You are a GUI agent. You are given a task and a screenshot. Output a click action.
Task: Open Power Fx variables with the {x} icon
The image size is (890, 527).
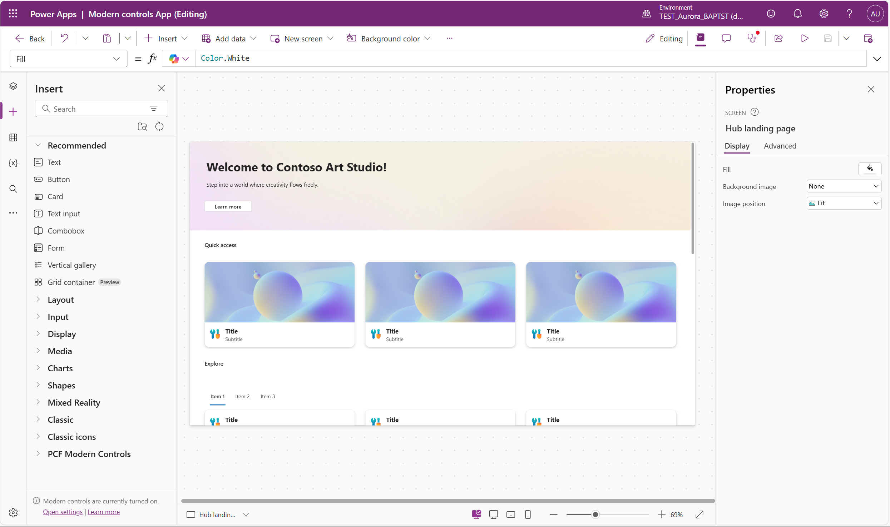coord(13,163)
